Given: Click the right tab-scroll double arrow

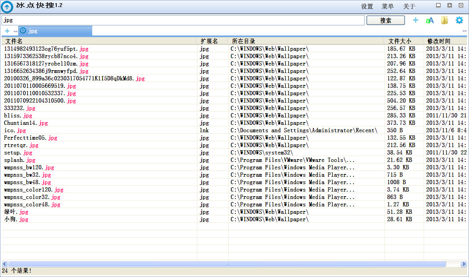Looking at the screenshot, I should (464, 31).
